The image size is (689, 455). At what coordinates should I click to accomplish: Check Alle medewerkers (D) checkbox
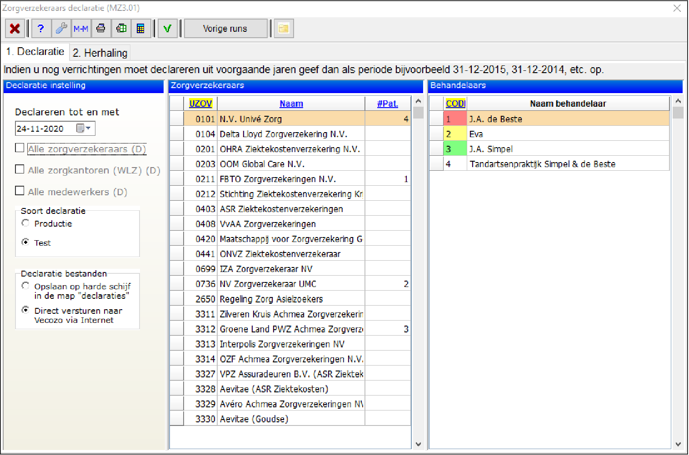(20, 191)
